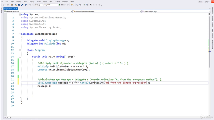Image resolution: width=214 pixels, height=120 pixels.
Task: Click the green Start debugging button
Action: pyautogui.click(x=62, y=5)
